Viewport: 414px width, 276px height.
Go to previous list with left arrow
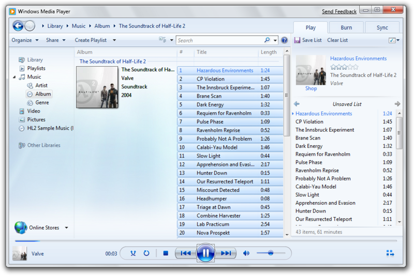pos(297,104)
